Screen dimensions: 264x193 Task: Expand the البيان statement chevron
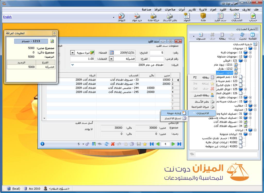tap(72, 65)
